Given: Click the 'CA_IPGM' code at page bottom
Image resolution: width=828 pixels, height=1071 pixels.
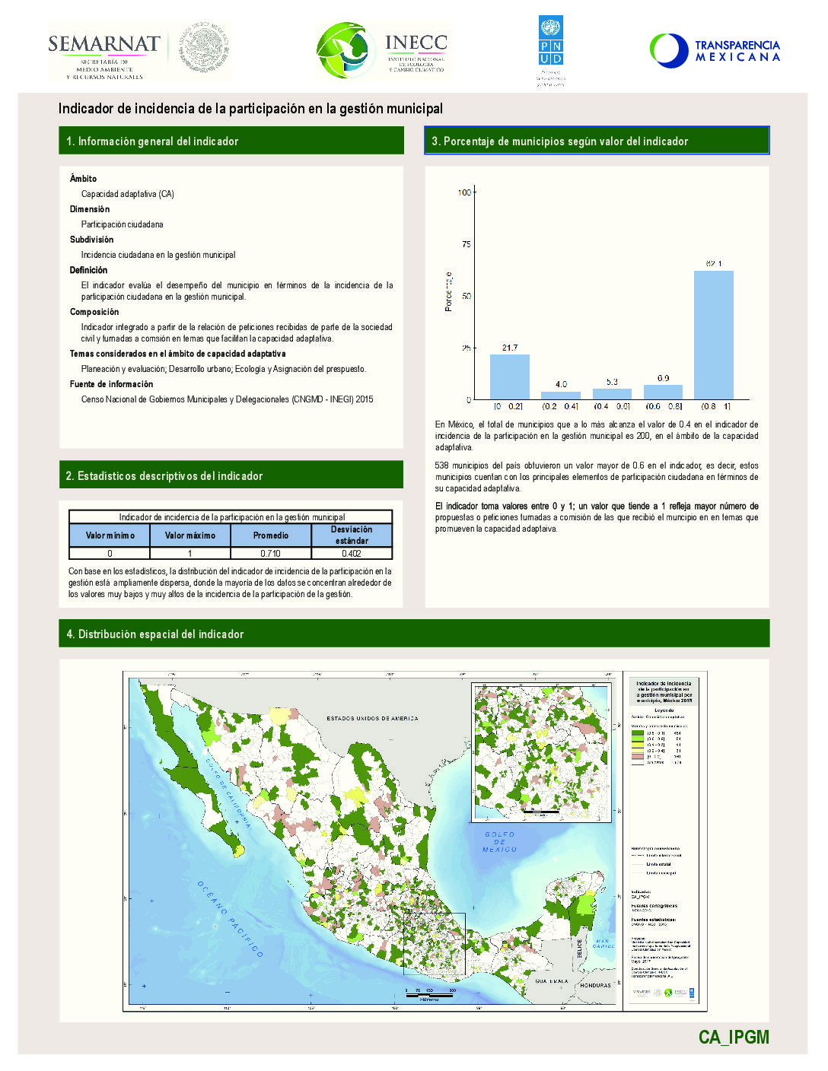Looking at the screenshot, I should click(x=734, y=1038).
